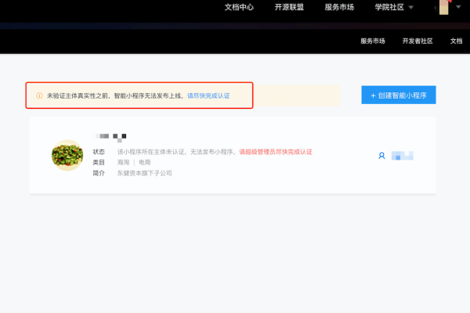The height and width of the screenshot is (313, 470).
Task: Click the 请超级管理员尽快完成认证 red link
Action: coord(276,152)
